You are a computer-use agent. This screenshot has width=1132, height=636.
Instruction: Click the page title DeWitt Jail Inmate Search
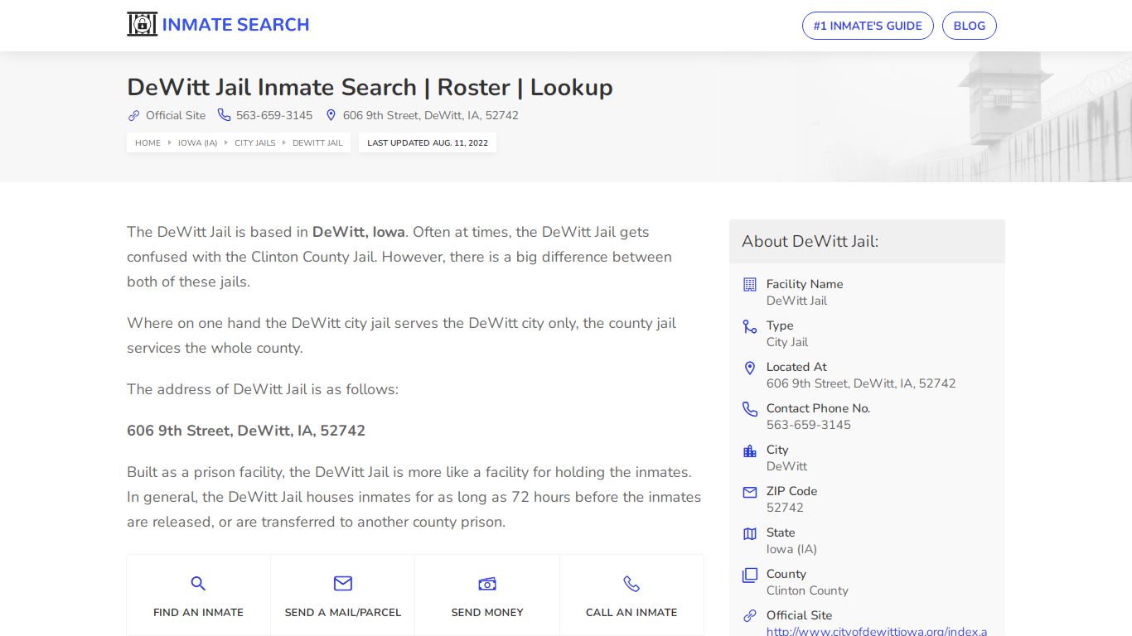370,87
